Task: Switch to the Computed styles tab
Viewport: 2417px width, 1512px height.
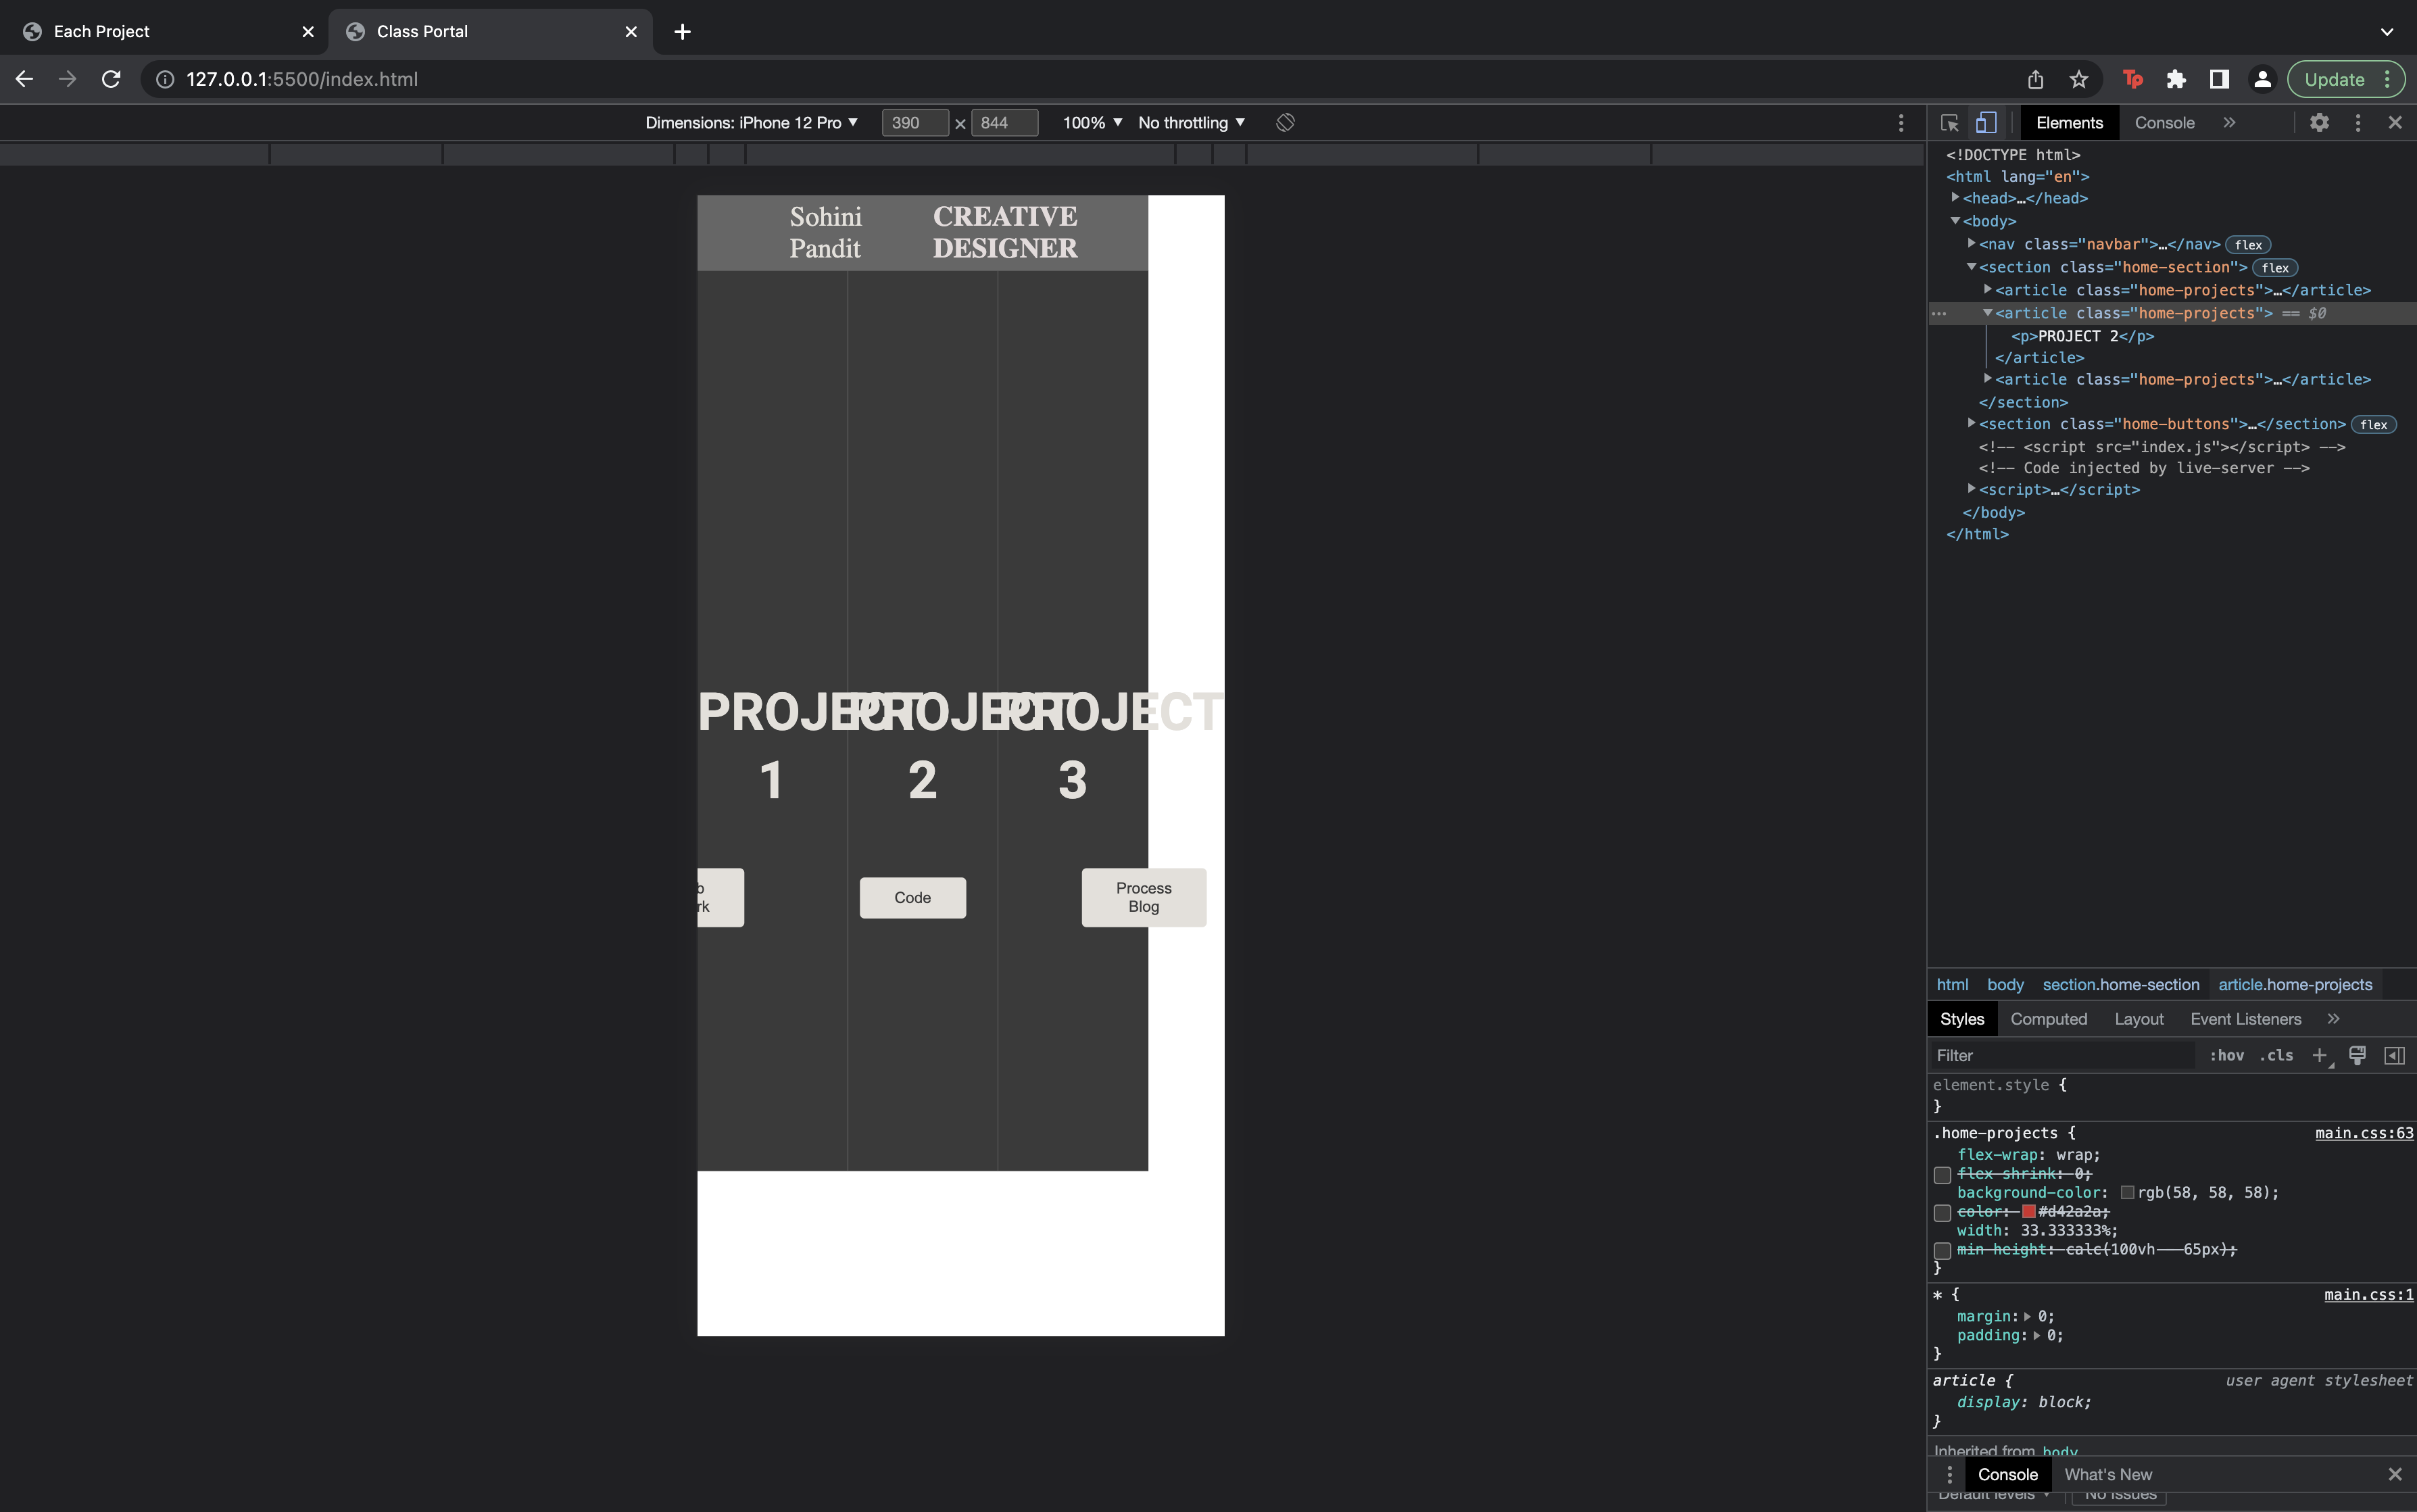Action: (x=2048, y=1019)
